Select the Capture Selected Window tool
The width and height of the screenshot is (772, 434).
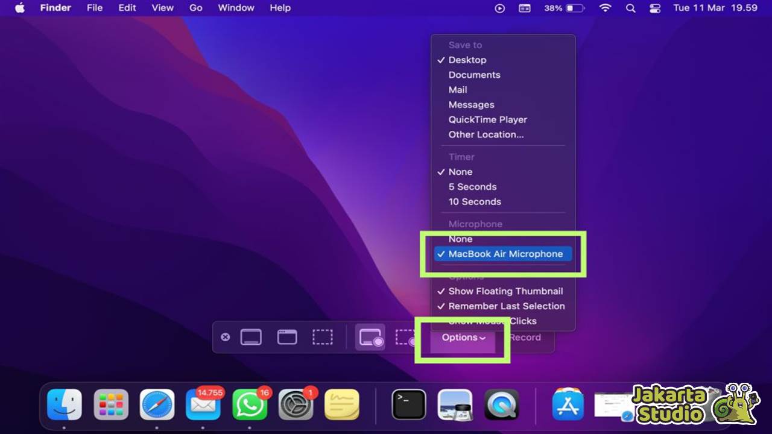(x=286, y=336)
